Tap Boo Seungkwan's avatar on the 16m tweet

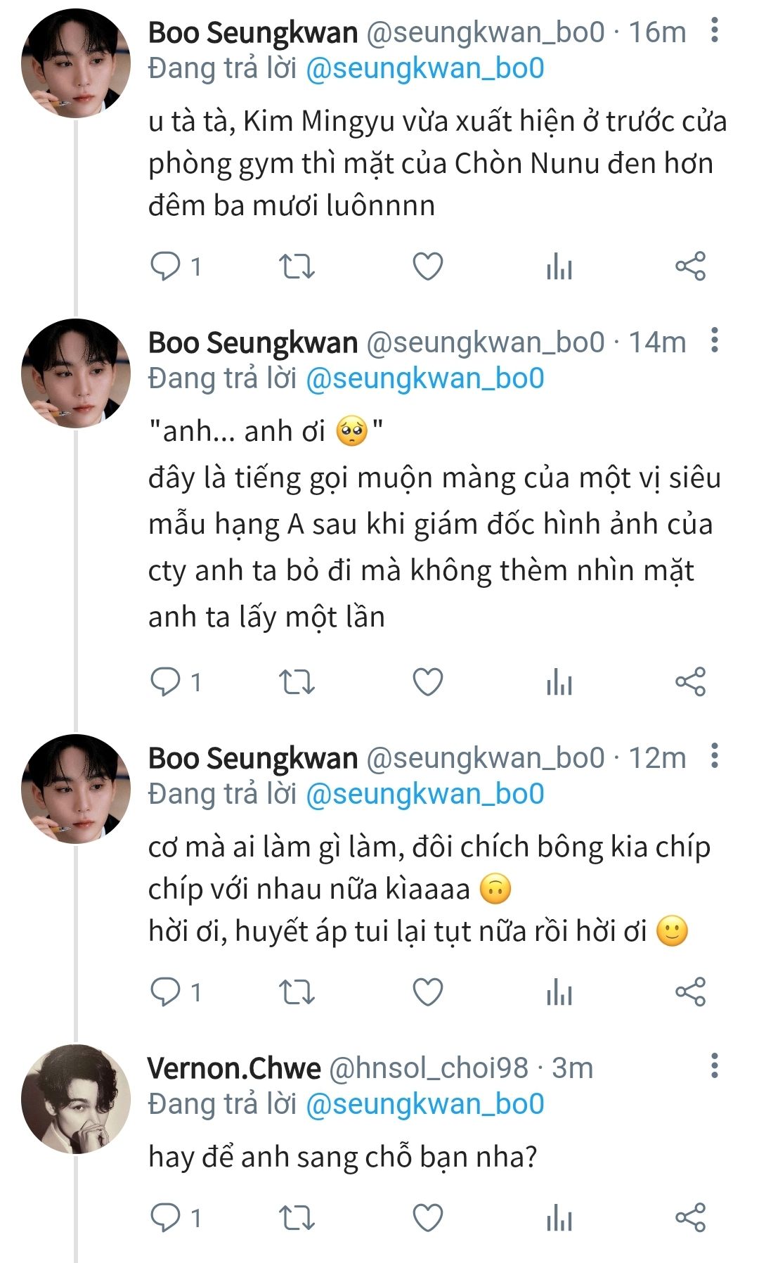pos(76,63)
